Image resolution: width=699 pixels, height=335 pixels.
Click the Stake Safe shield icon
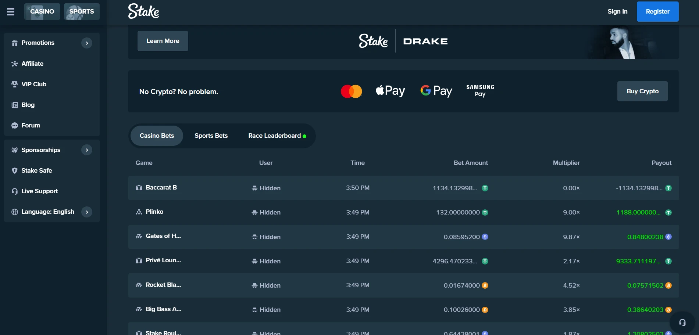coord(15,170)
